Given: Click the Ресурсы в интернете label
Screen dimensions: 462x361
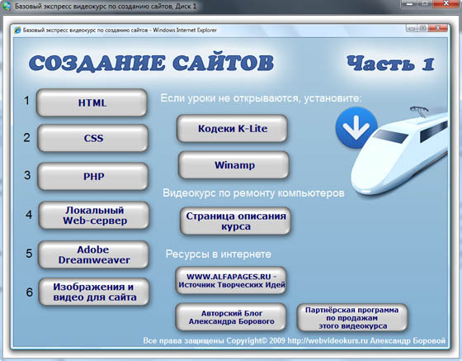Looking at the screenshot, I should tap(219, 254).
